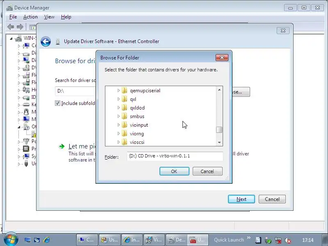The height and width of the screenshot is (246, 328).
Task: Open the Windows Start orb
Action: point(11,239)
